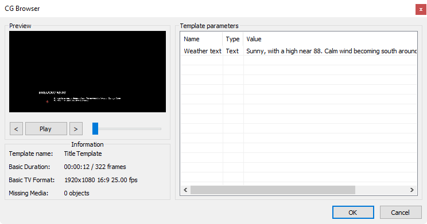The width and height of the screenshot is (427, 224).
Task: Click the horizontal scrollbar right arrow
Action: 412,190
